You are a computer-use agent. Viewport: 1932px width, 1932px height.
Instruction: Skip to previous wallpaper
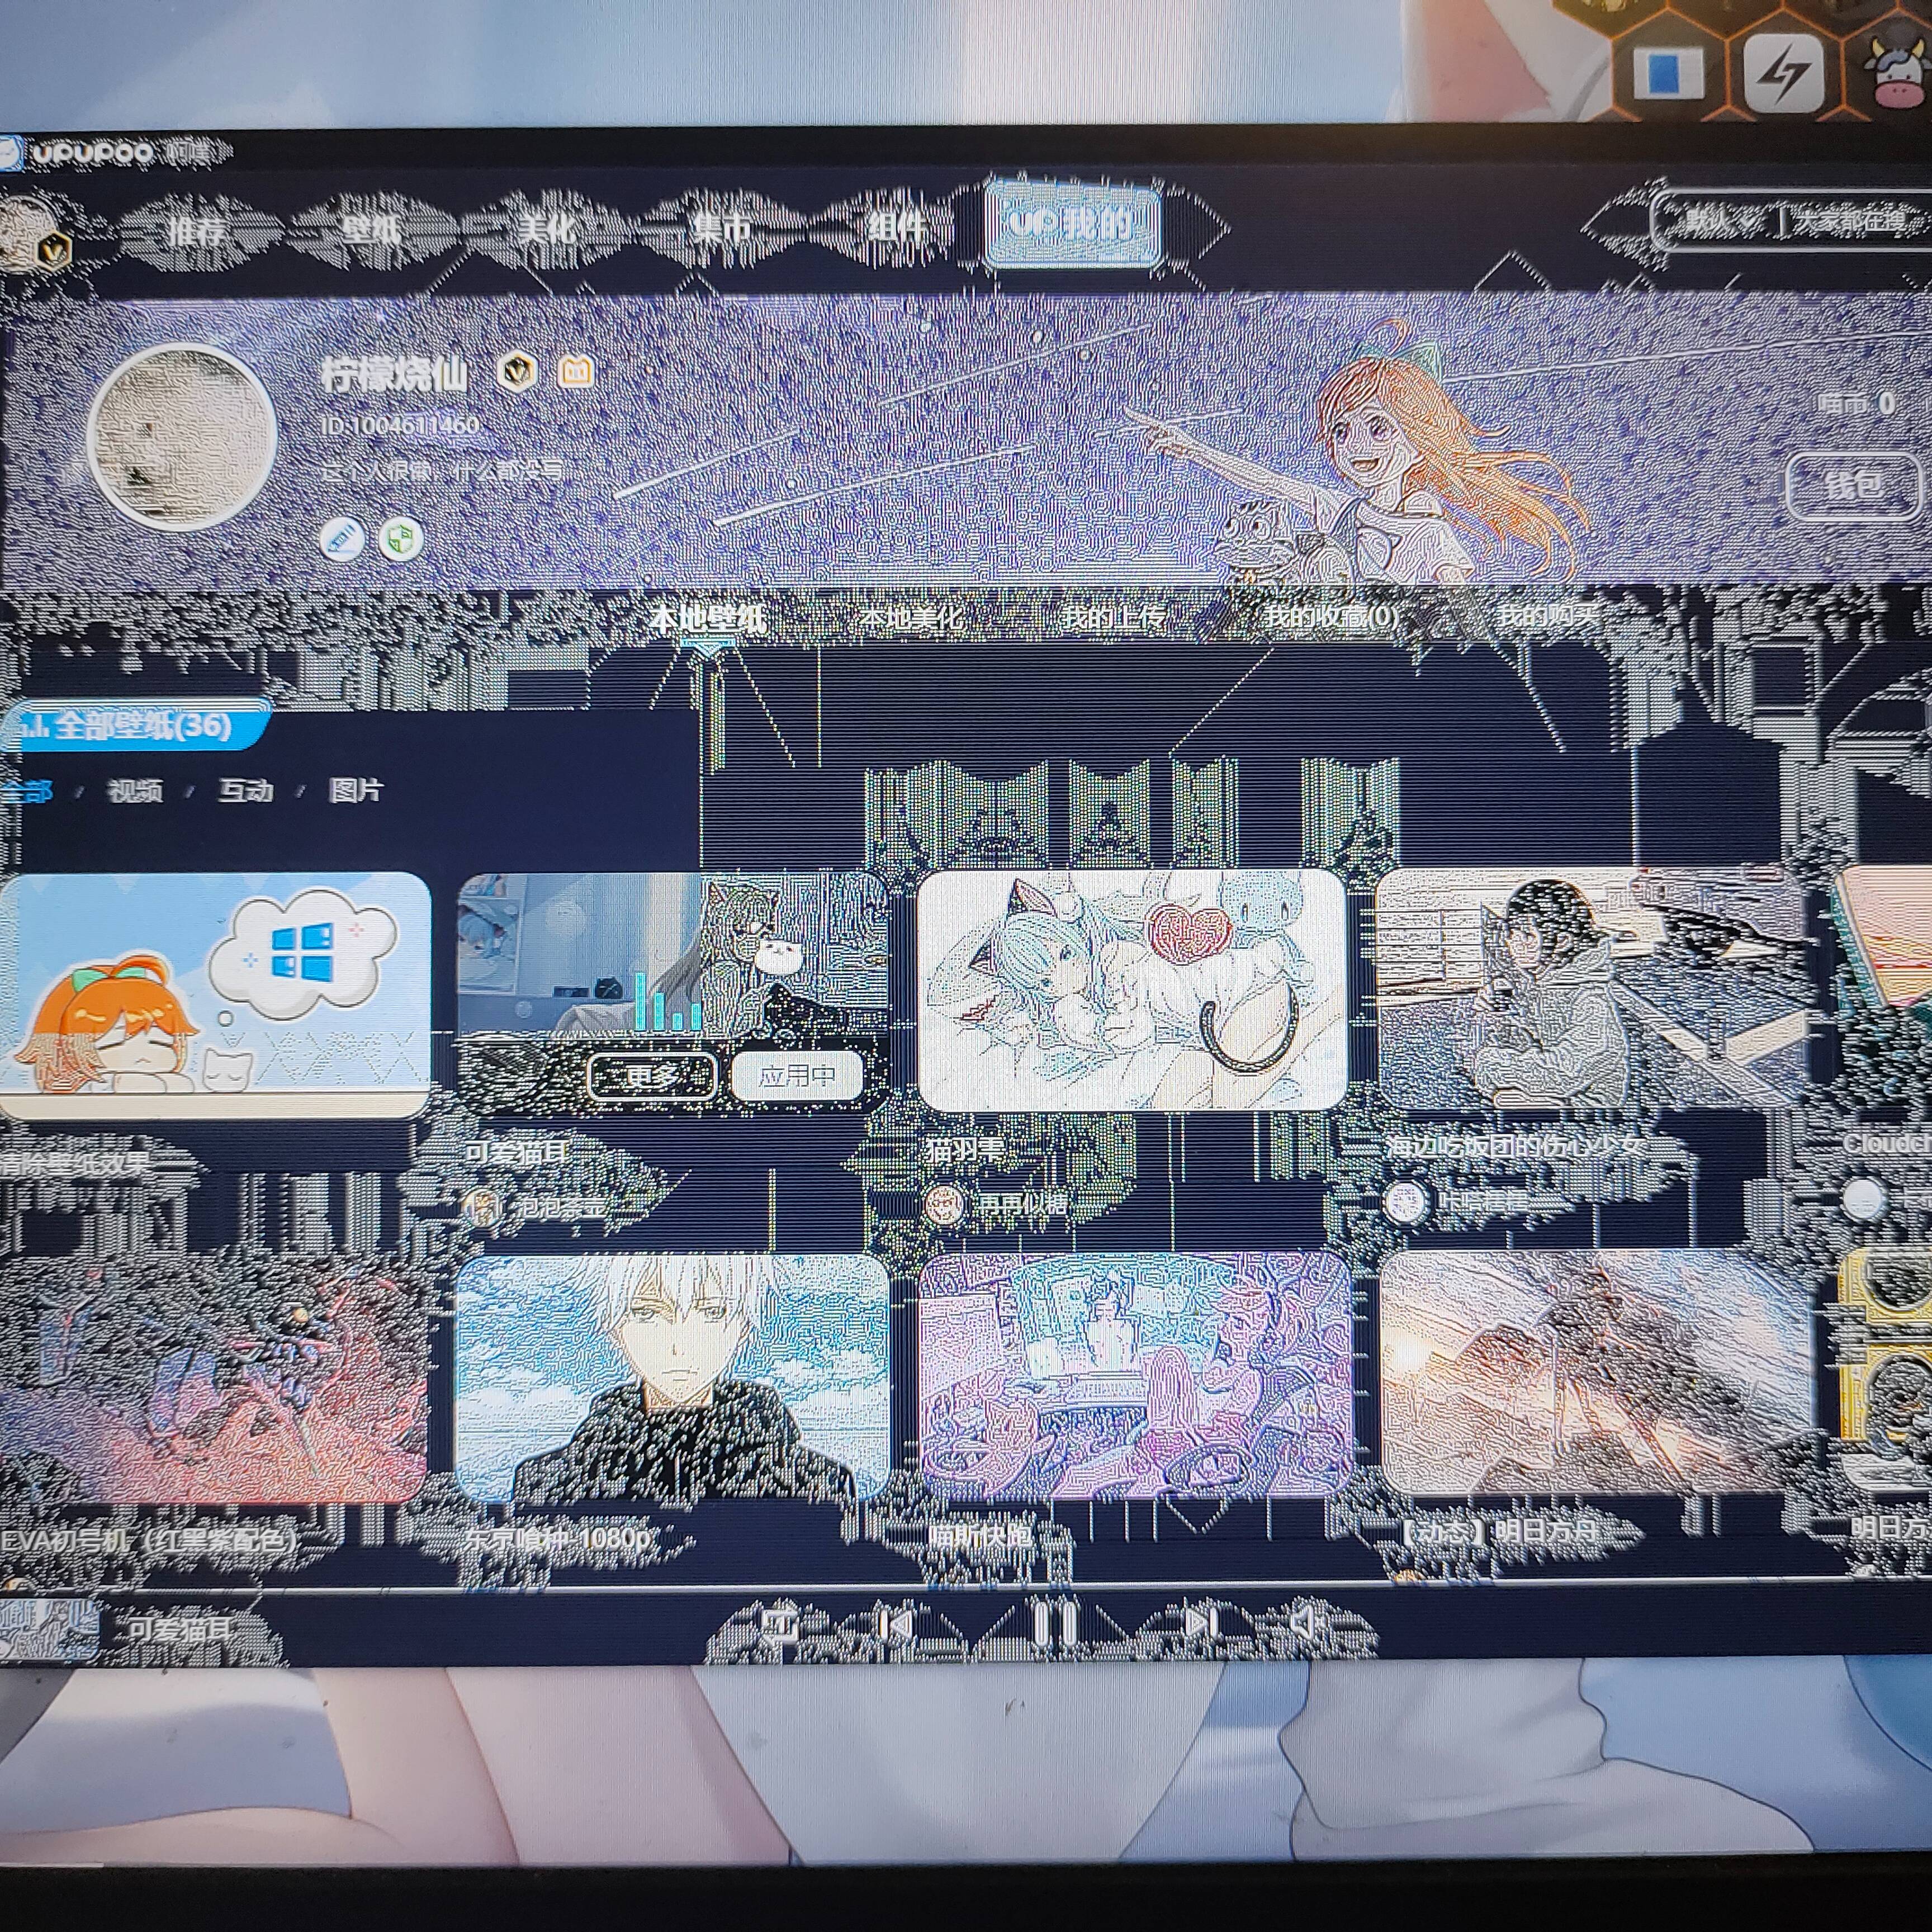click(897, 1624)
